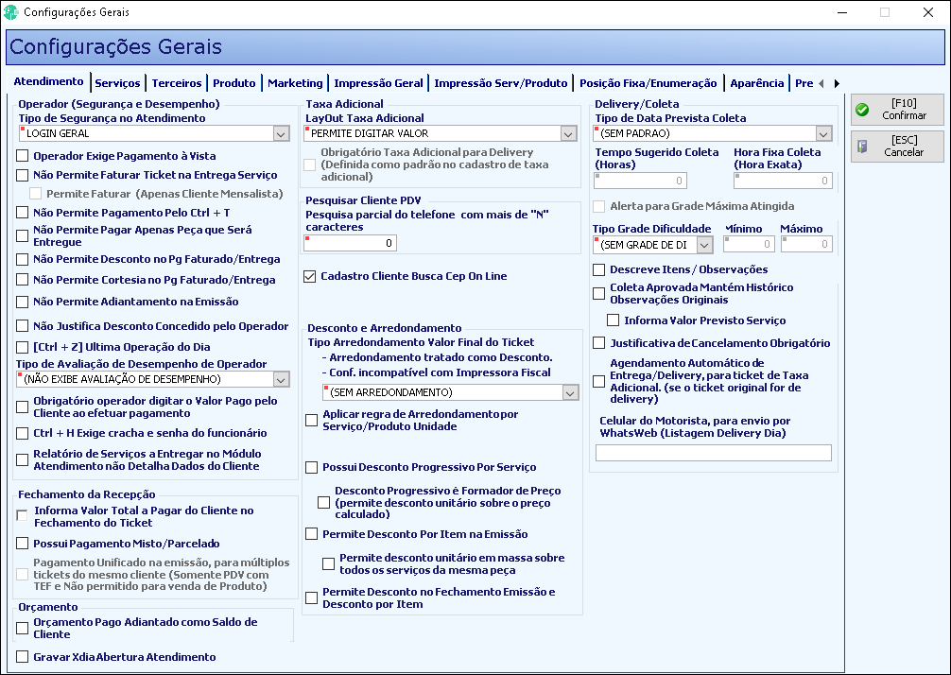Click the green checkmark Confirmar icon
This screenshot has height=675, width=951.
(862, 110)
